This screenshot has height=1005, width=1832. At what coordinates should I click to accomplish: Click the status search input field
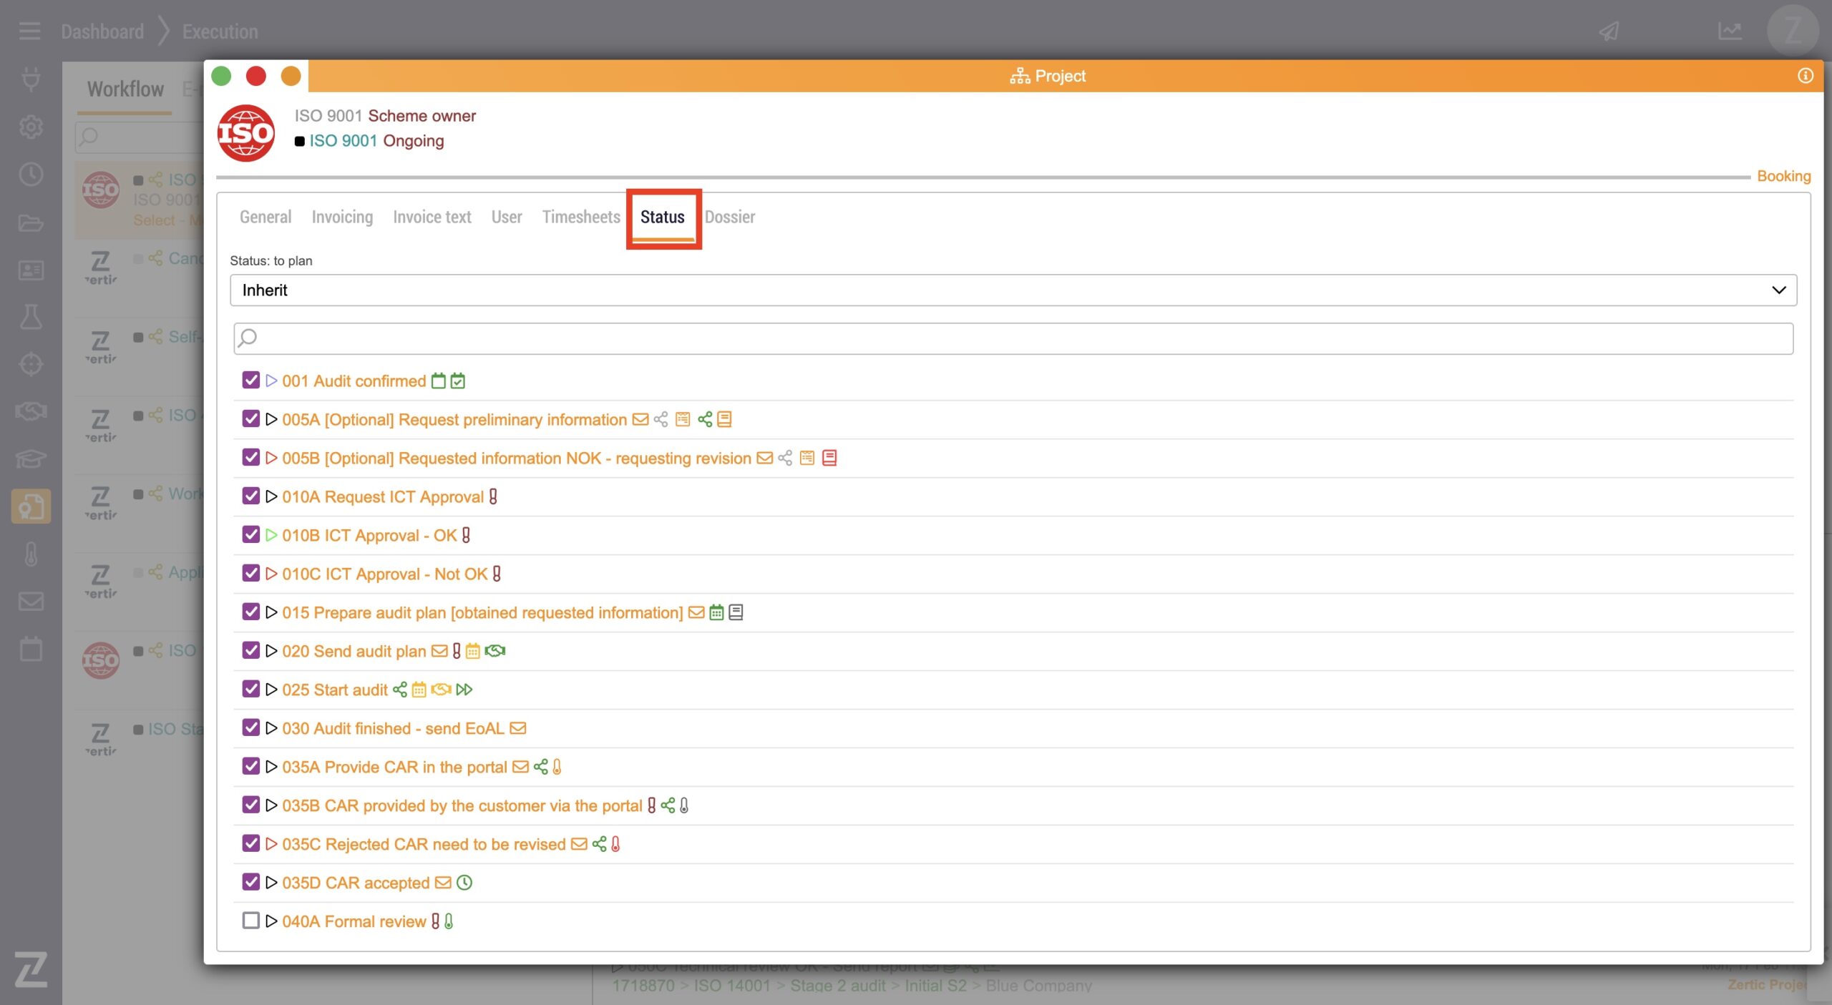click(x=1013, y=338)
